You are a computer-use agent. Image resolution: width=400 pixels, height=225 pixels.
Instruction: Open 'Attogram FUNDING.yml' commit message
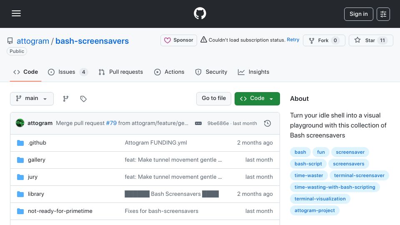[156, 142]
